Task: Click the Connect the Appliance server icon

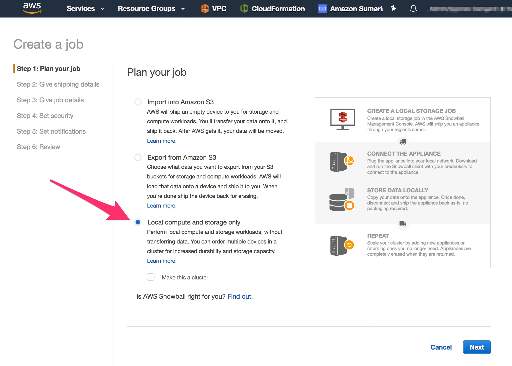Action: point(342,162)
